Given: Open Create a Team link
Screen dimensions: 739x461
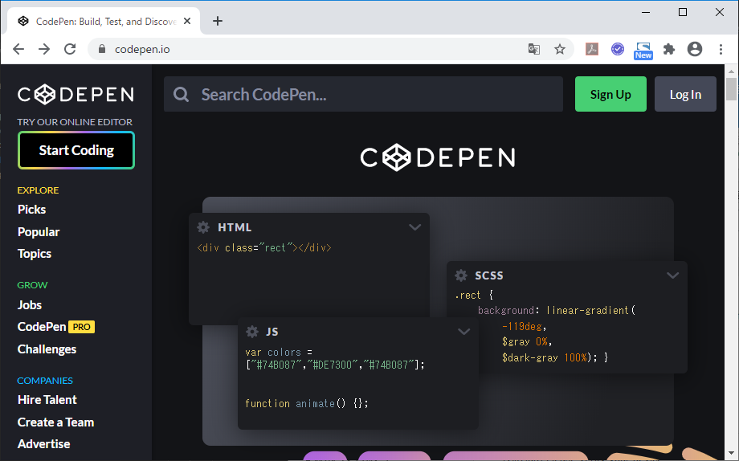Looking at the screenshot, I should (x=55, y=422).
